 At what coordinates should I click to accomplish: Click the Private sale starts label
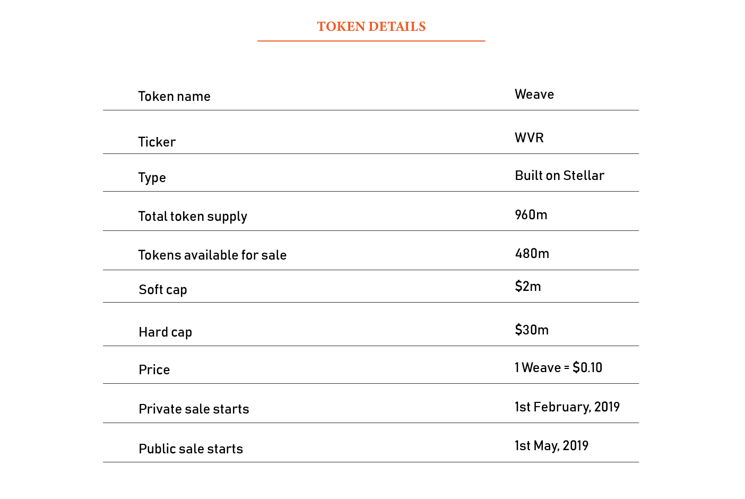194,409
